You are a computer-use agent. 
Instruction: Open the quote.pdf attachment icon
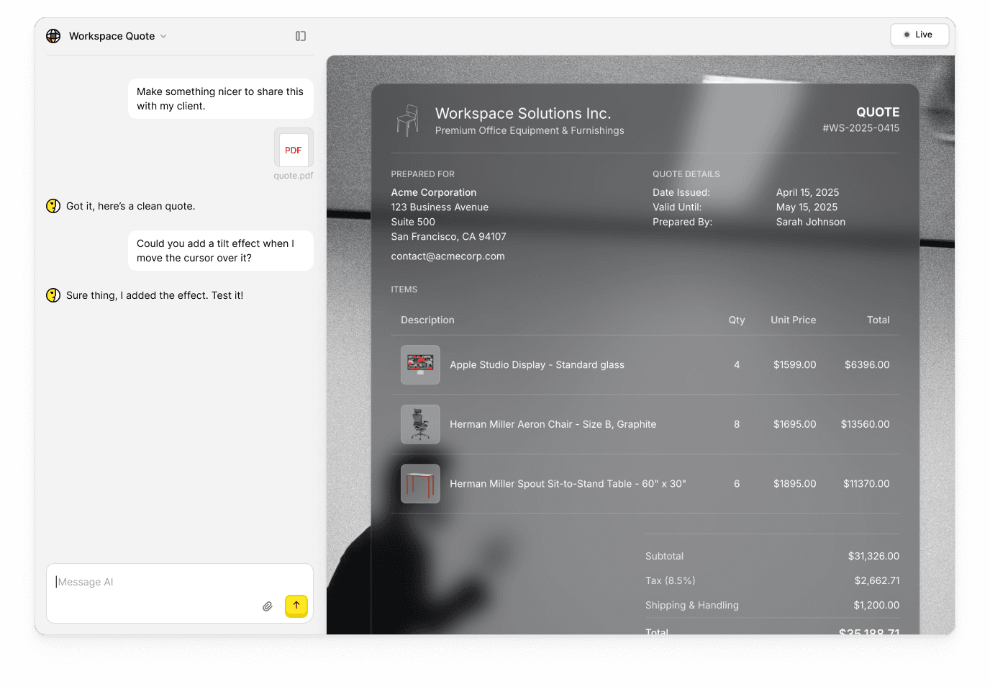pos(294,148)
